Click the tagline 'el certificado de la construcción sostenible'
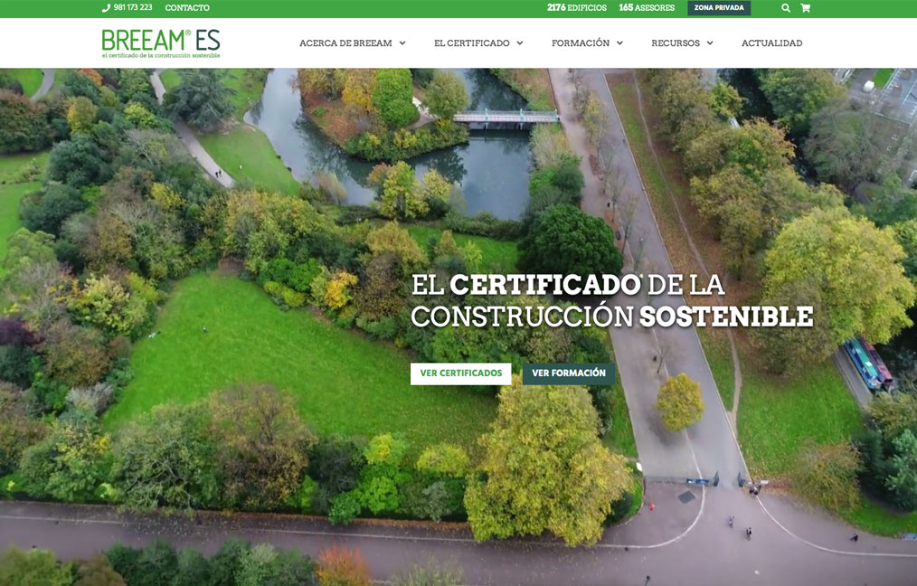Screen dimensions: 917x586 point(161,55)
